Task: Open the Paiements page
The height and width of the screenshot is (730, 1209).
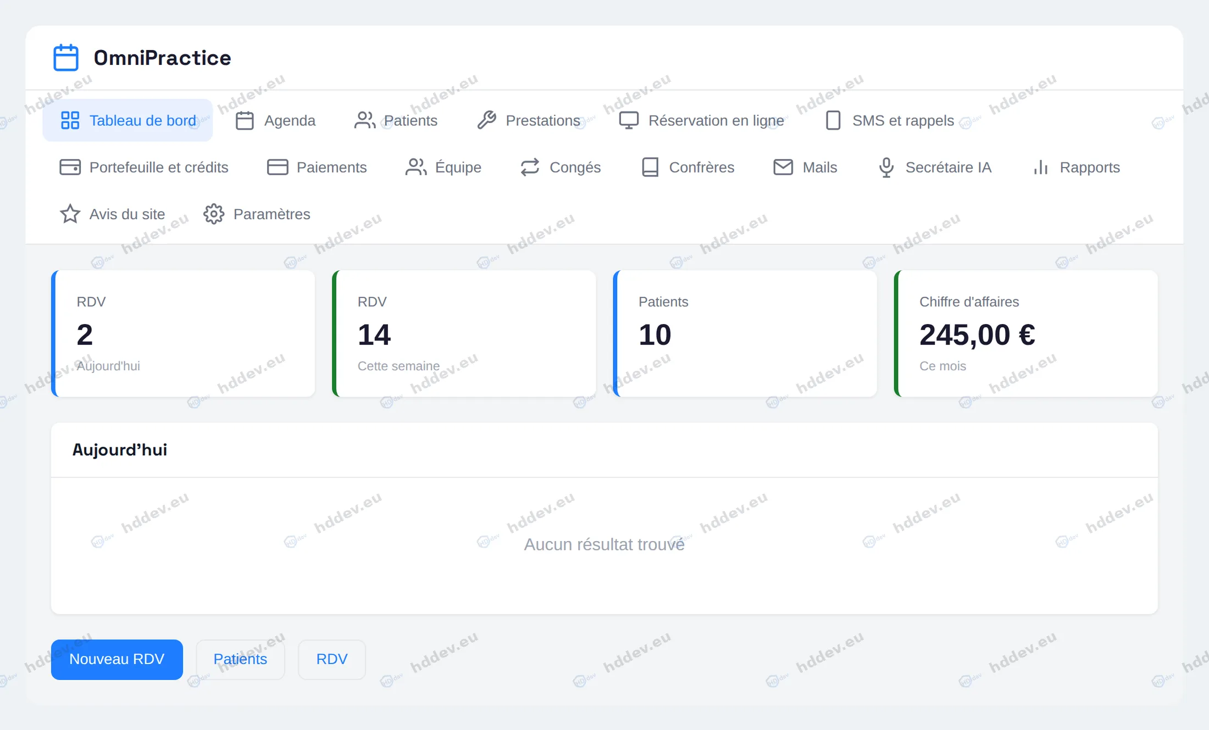Action: tap(317, 167)
